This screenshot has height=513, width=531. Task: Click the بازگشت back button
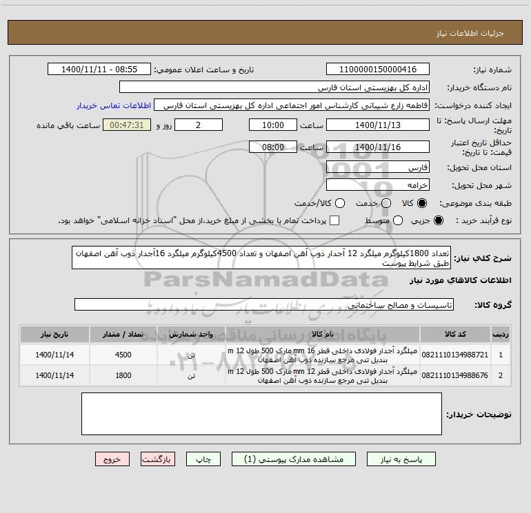158,459
